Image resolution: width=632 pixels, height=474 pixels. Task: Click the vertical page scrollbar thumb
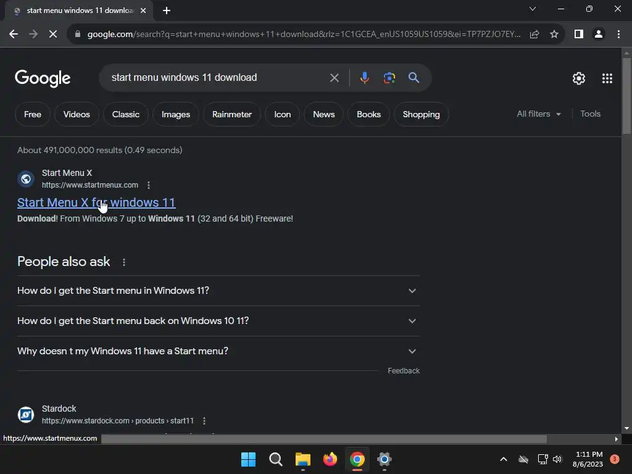click(x=626, y=96)
